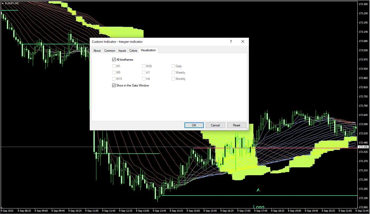The image size is (370, 214).
Task: Click the dialog resize grip corner
Action: point(247,129)
